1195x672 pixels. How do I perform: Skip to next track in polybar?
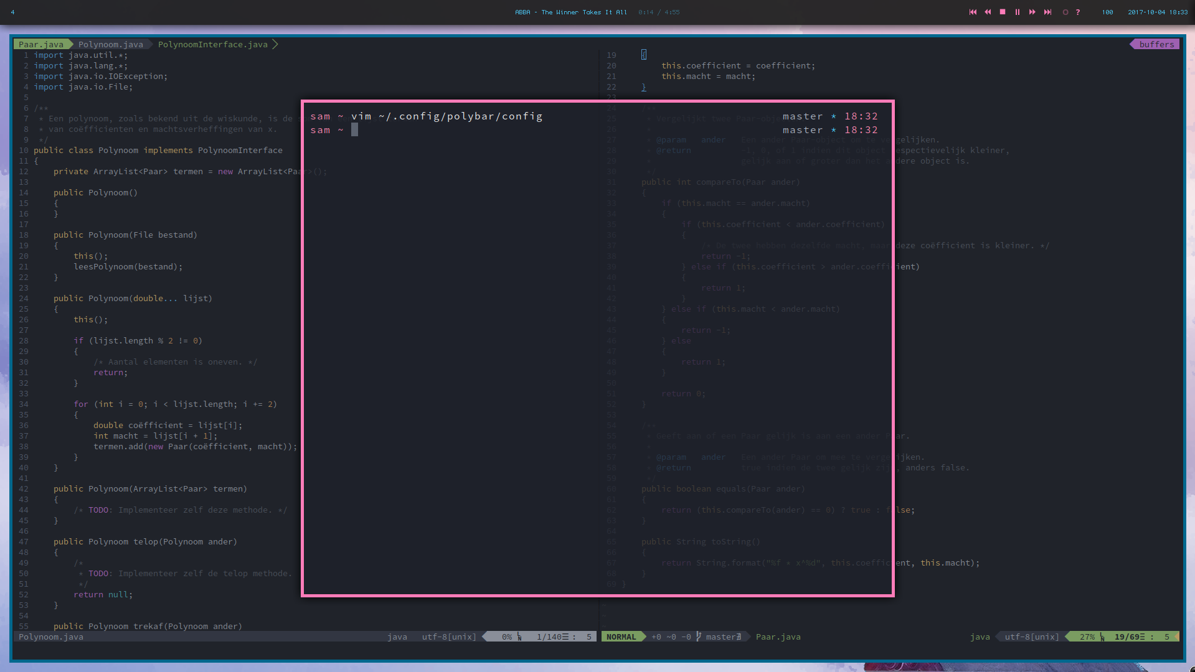click(x=1047, y=12)
